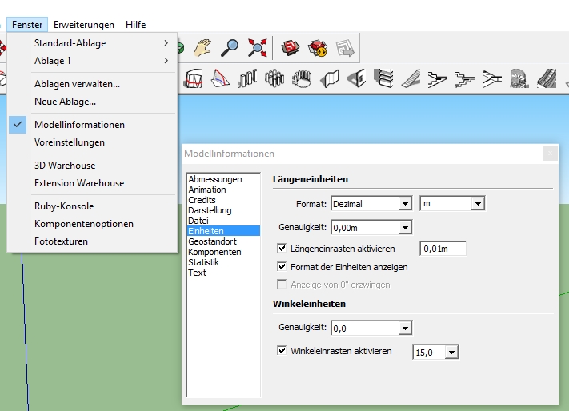Click the Zoom Extents icon with red arrows
The height and width of the screenshot is (411, 569).
tap(257, 48)
